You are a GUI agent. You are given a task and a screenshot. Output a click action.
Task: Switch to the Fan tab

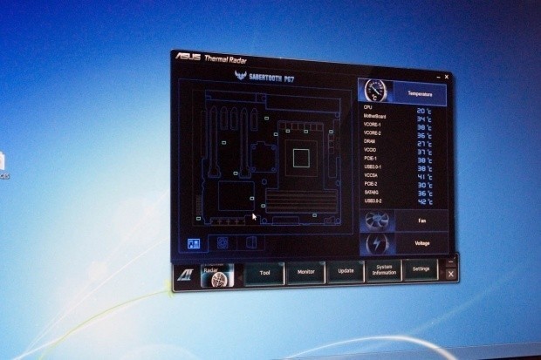422,221
